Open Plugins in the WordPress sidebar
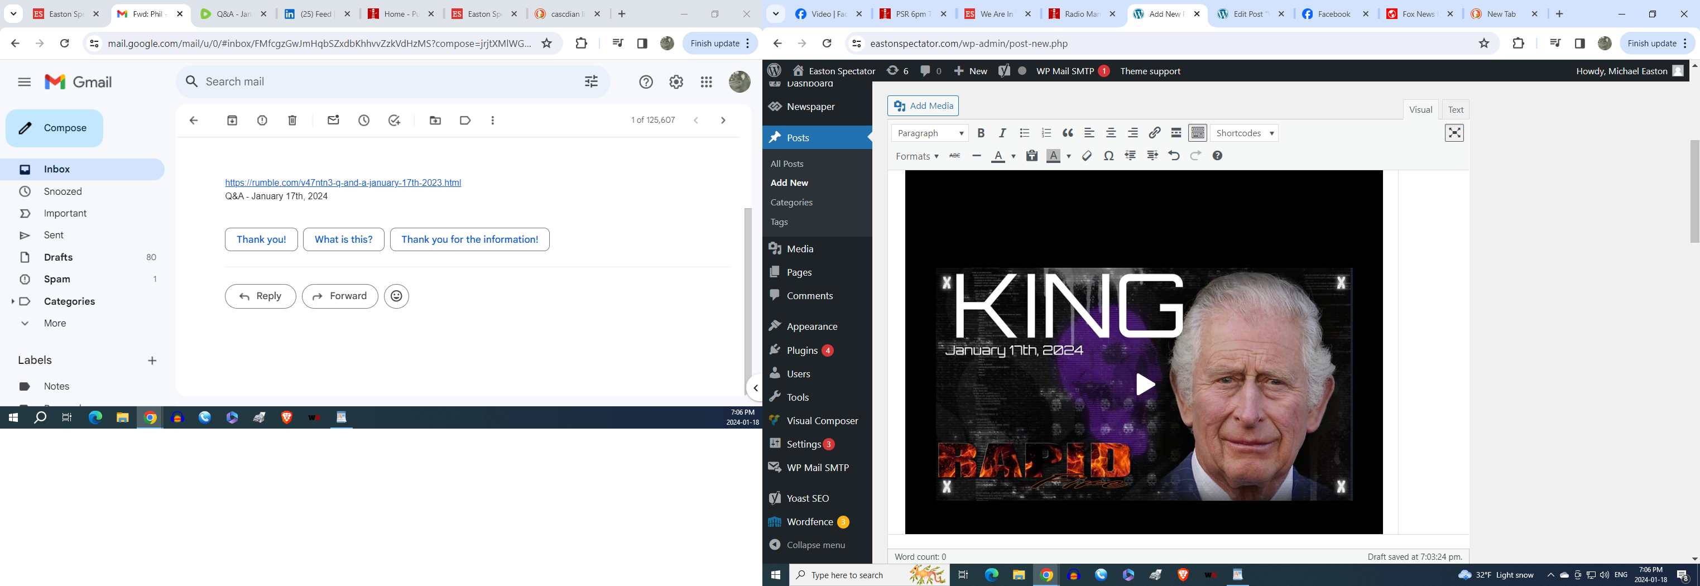The height and width of the screenshot is (586, 1700). click(802, 350)
